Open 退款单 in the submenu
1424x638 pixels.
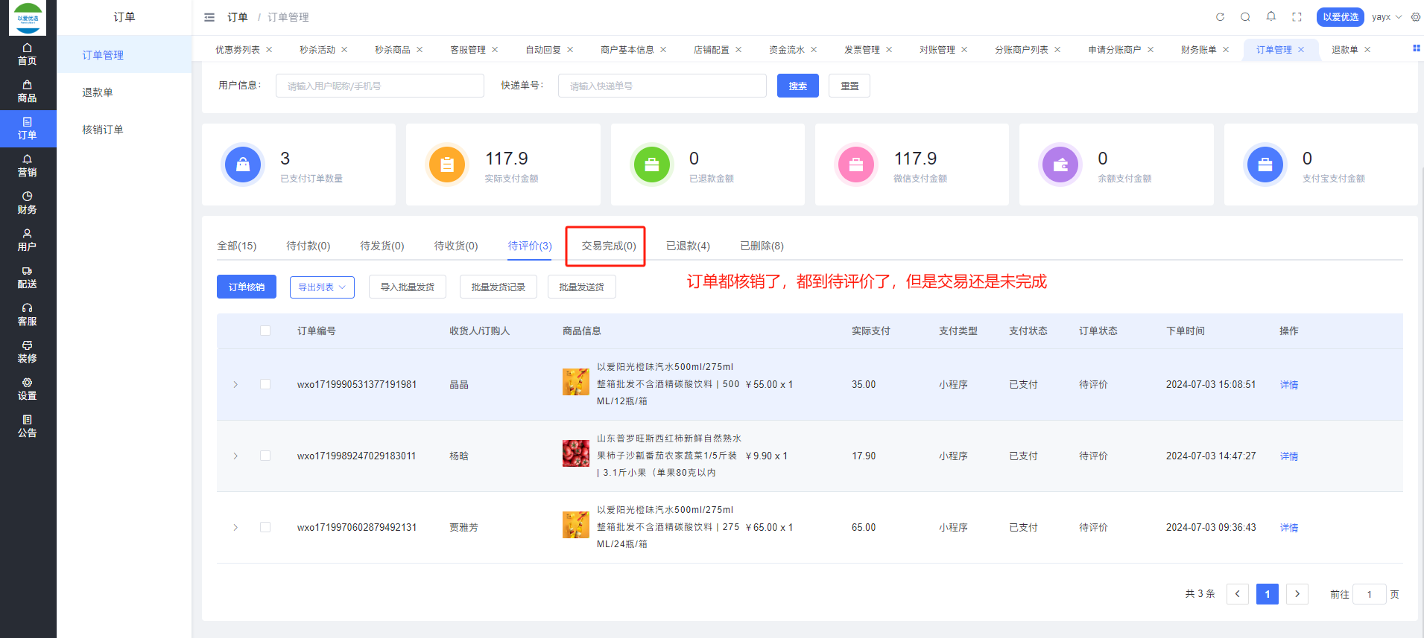pyautogui.click(x=98, y=92)
